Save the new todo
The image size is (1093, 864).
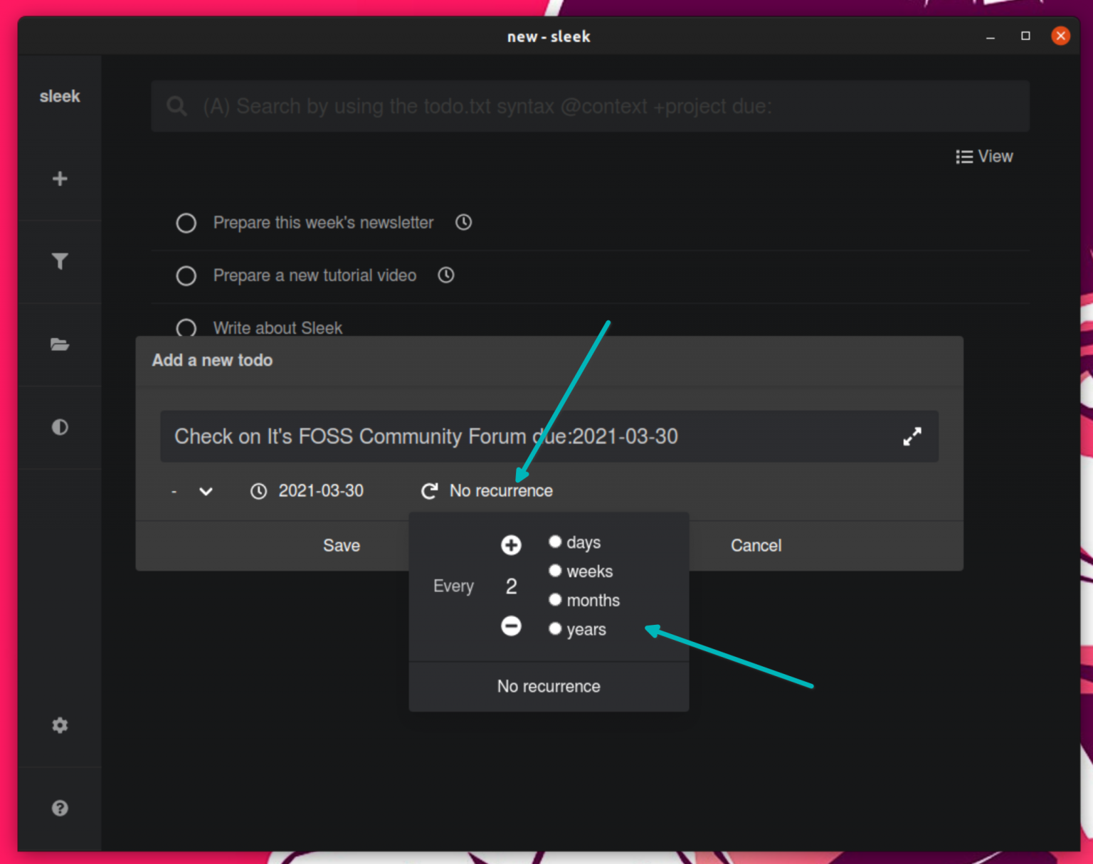pos(342,545)
